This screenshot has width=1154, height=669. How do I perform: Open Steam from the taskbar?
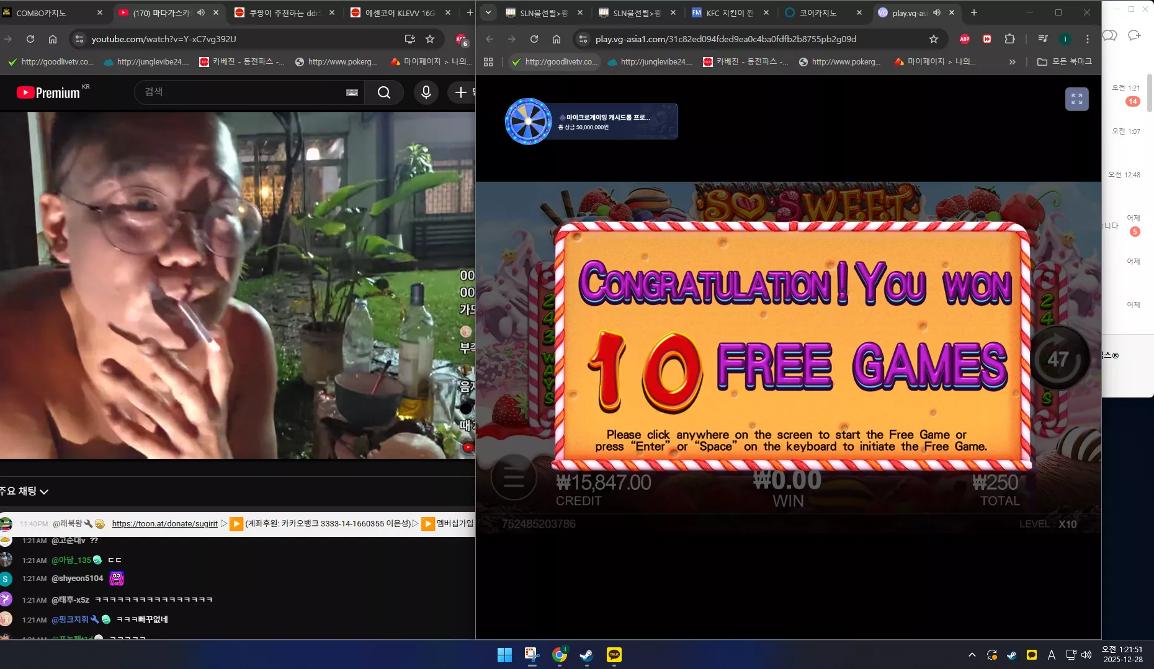click(x=586, y=655)
